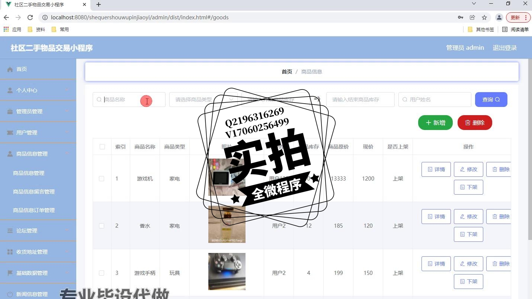Image resolution: width=532 pixels, height=299 pixels.
Task: Open the 游戏手柄 product photo thumbnail
Action: (227, 272)
